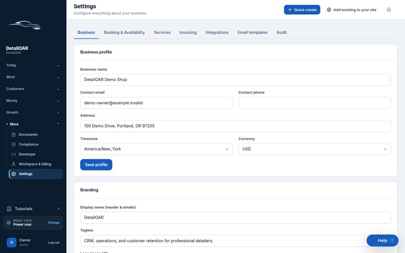The width and height of the screenshot is (405, 253).
Task: Select the Business tab
Action: coord(86,32)
